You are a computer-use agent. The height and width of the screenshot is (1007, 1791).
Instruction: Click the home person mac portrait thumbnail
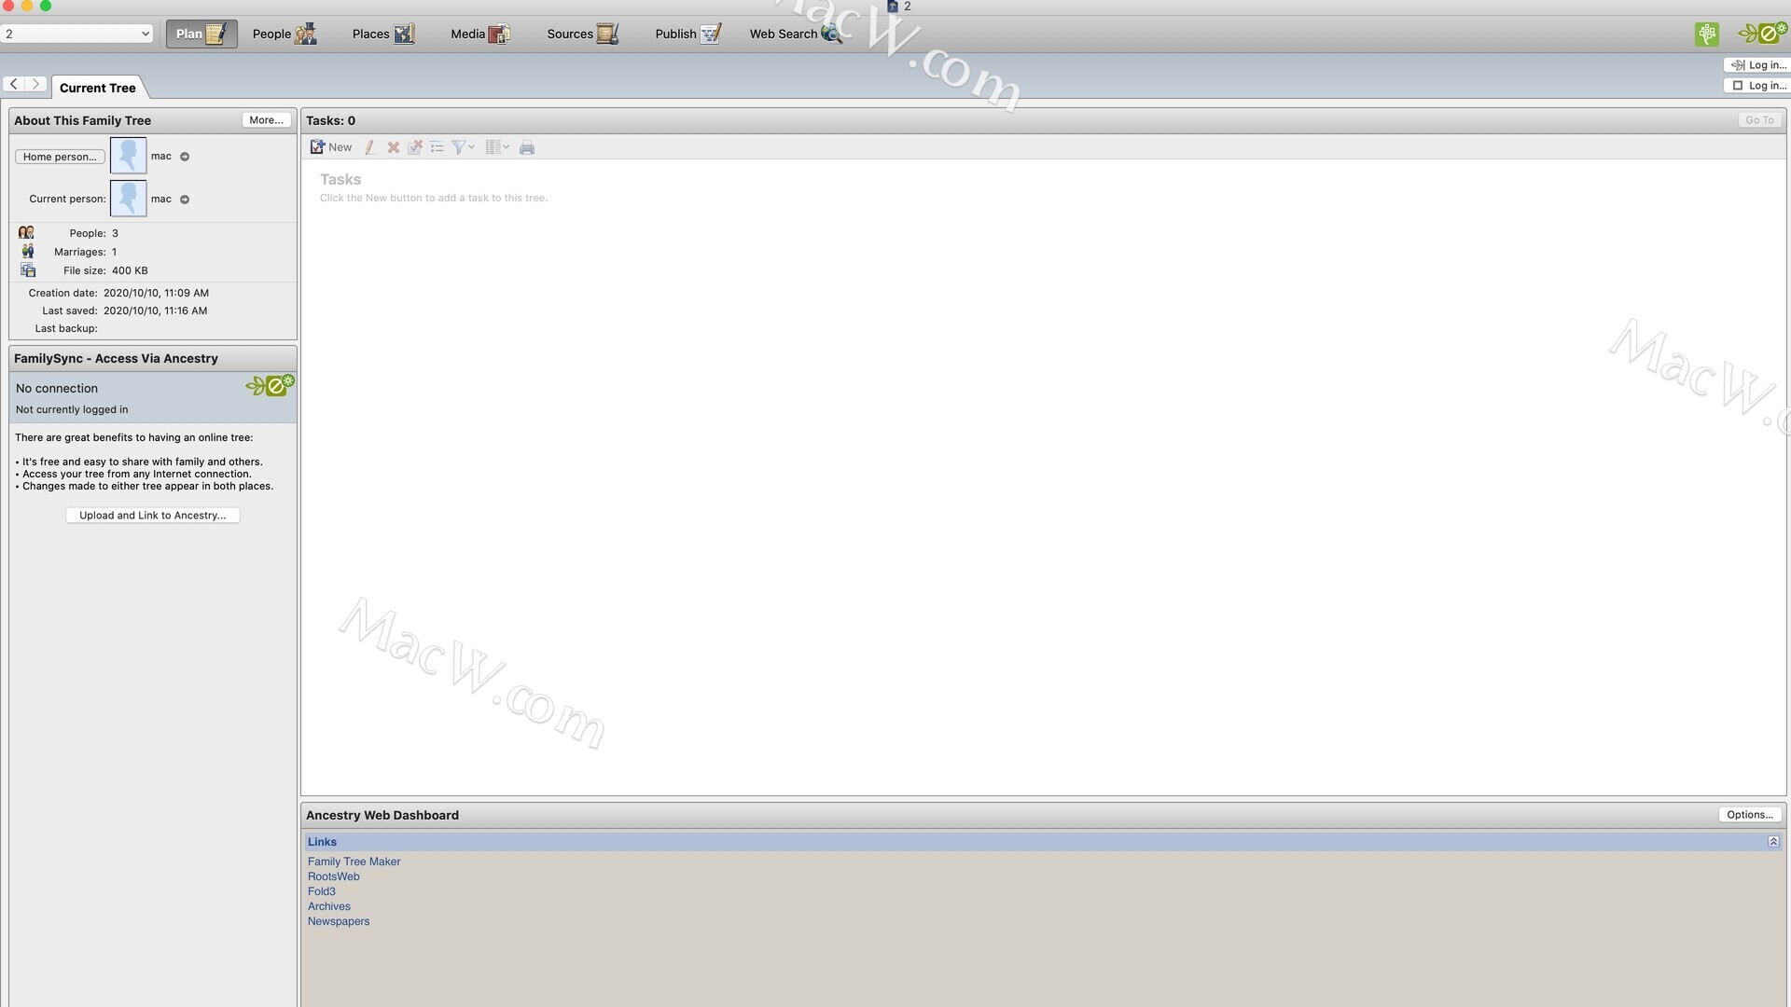pos(129,156)
